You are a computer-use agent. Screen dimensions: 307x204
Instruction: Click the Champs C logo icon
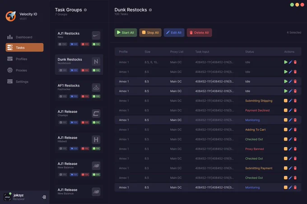coord(96,113)
